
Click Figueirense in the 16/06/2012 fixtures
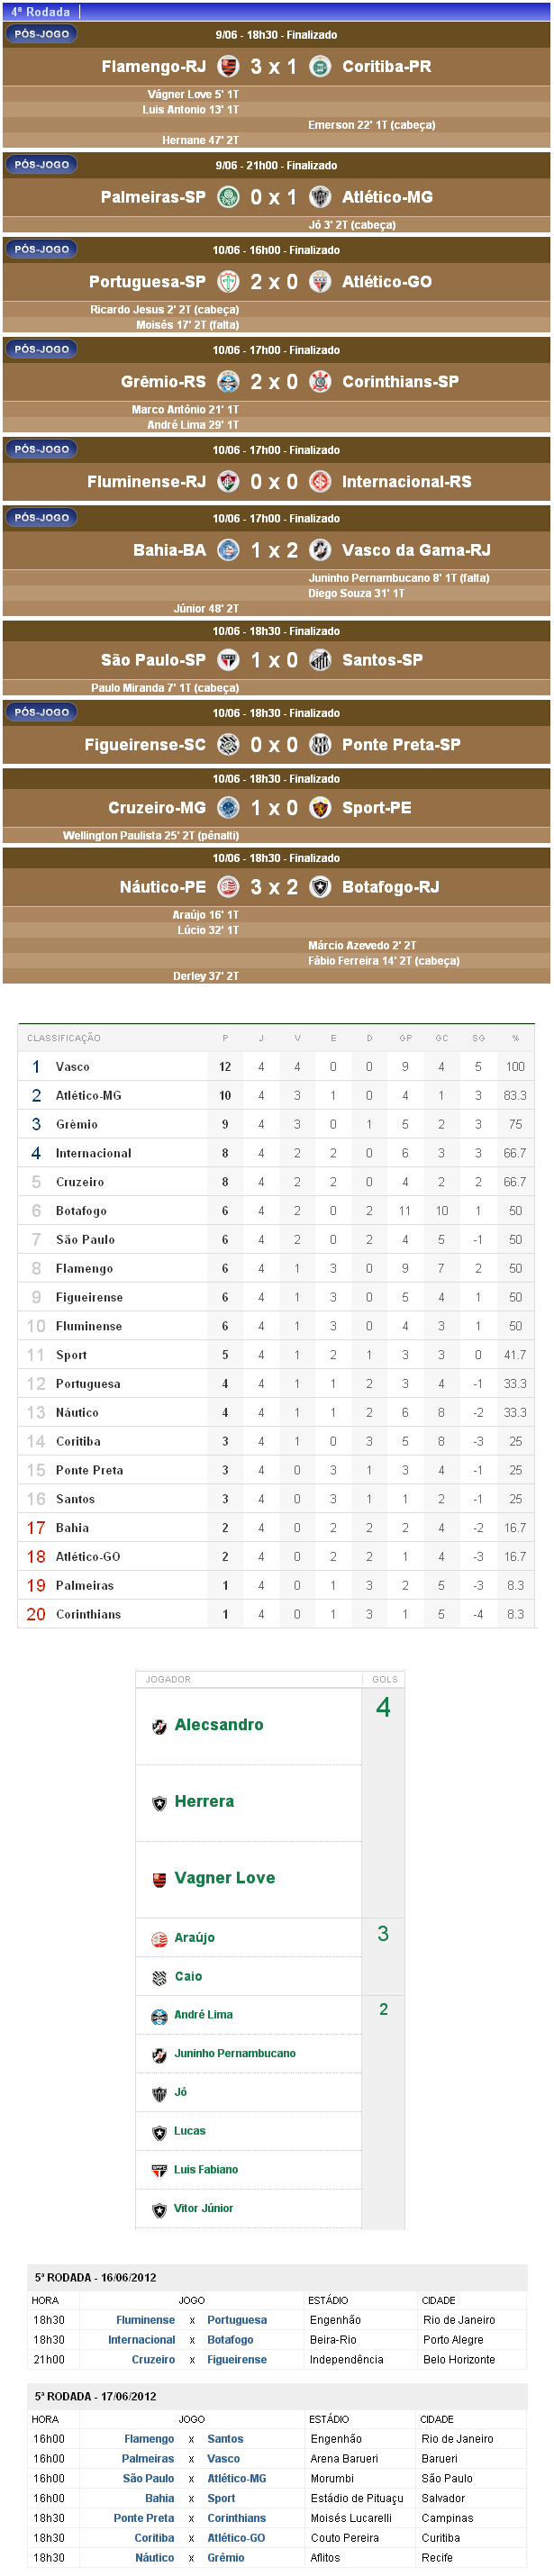pos(237,2360)
